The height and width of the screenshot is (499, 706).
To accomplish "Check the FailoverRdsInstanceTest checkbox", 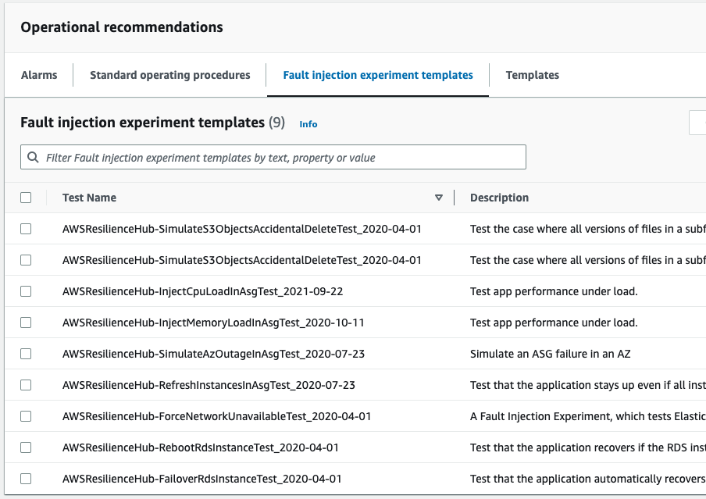I will pyautogui.click(x=27, y=479).
